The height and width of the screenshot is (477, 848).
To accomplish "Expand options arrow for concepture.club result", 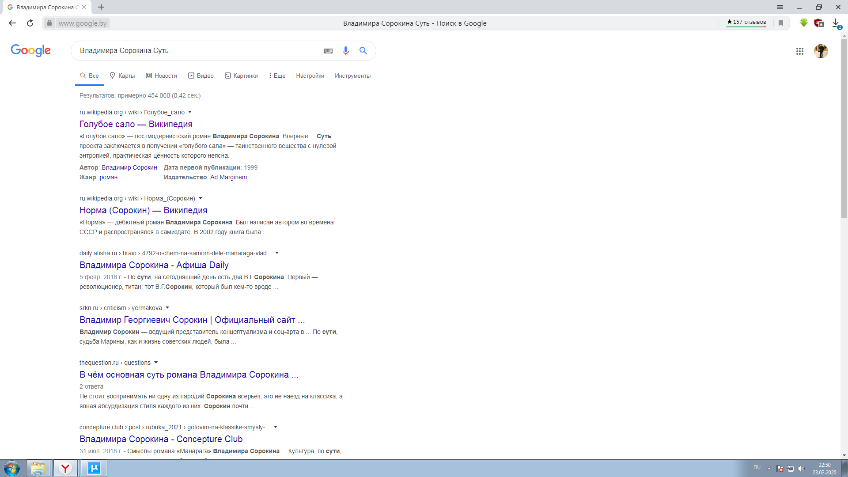I will (276, 427).
